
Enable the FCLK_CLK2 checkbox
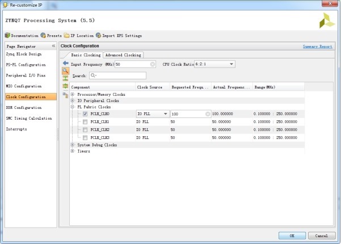point(85,129)
